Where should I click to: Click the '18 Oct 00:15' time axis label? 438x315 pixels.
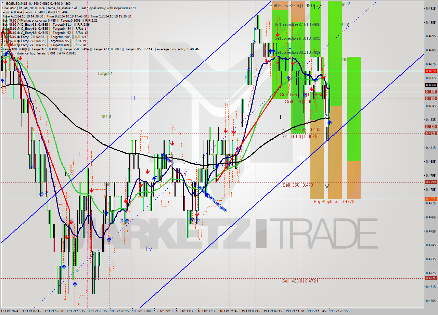click(x=119, y=311)
